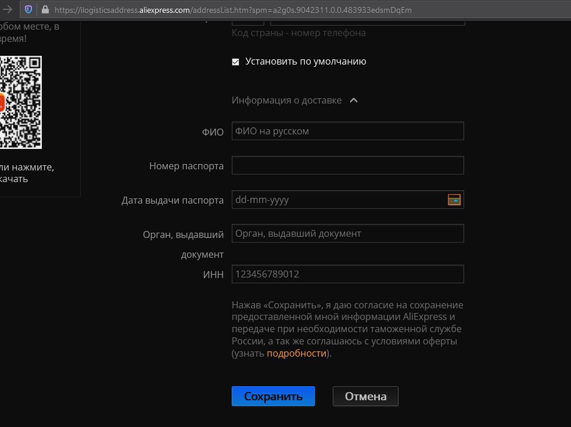Click 'Код страны - номер телефона' hint
This screenshot has height=427, width=571.
[x=299, y=33]
